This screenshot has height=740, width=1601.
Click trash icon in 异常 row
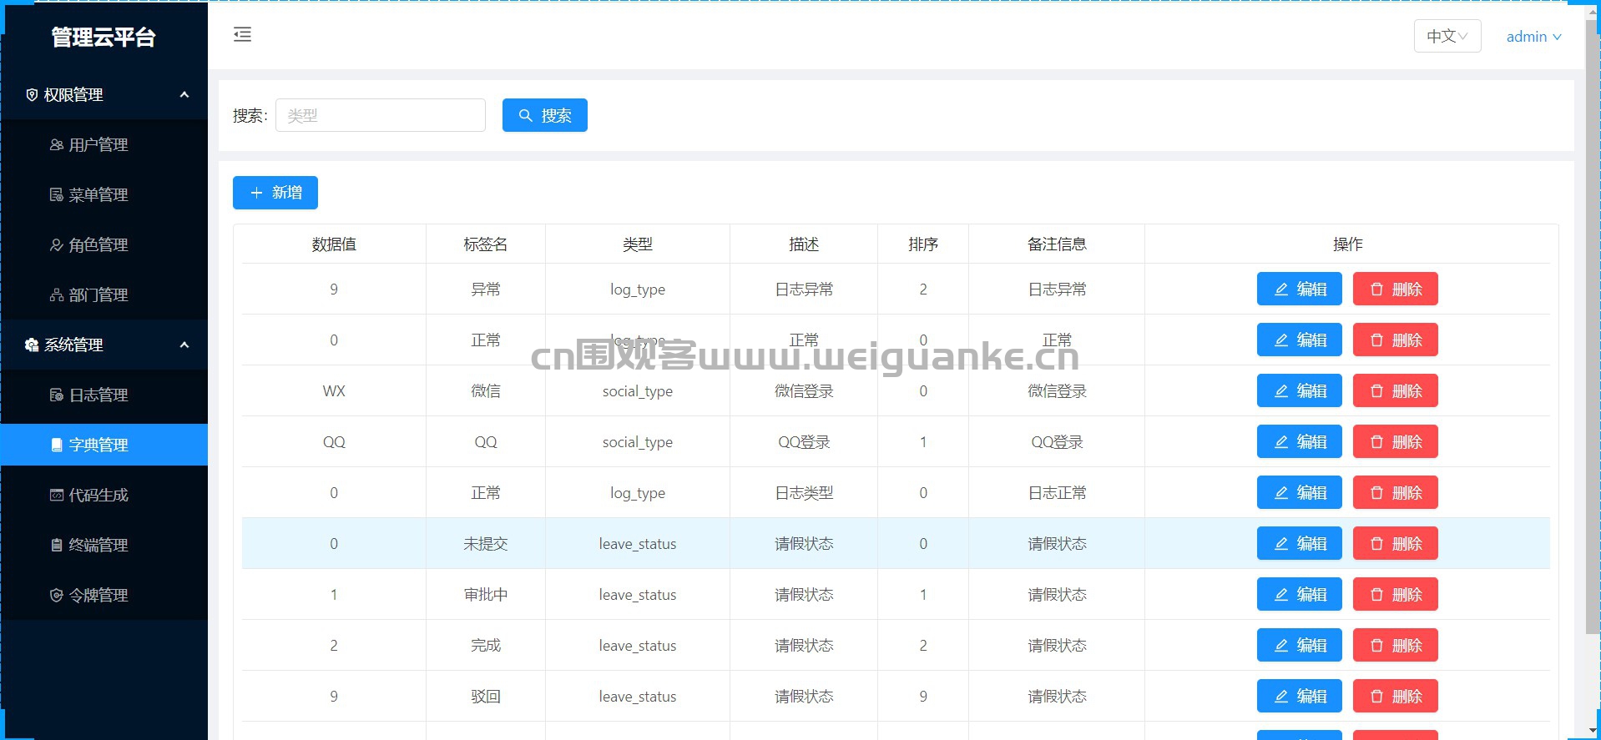[x=1376, y=289]
